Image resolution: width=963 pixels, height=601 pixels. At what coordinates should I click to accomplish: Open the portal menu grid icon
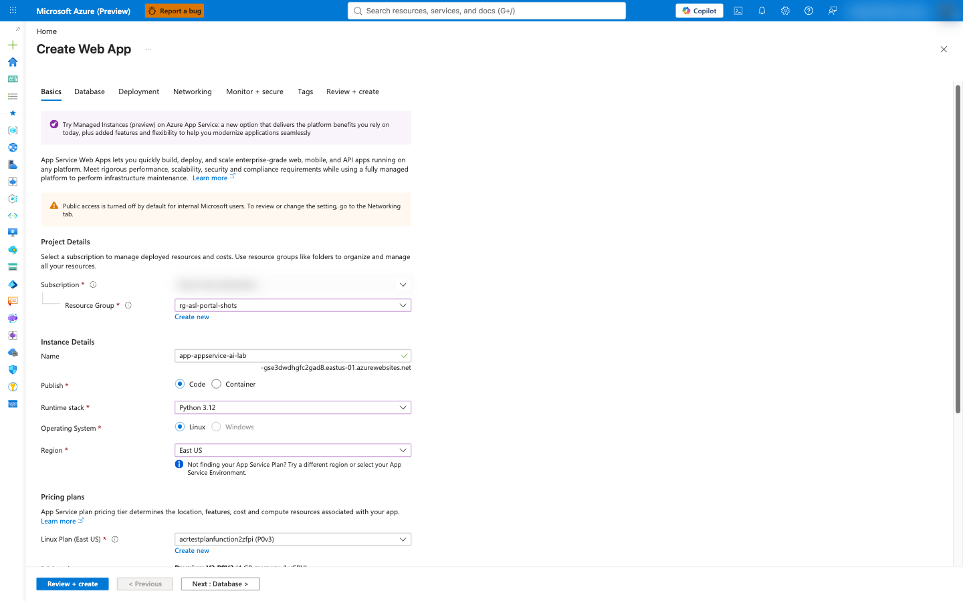click(x=13, y=11)
